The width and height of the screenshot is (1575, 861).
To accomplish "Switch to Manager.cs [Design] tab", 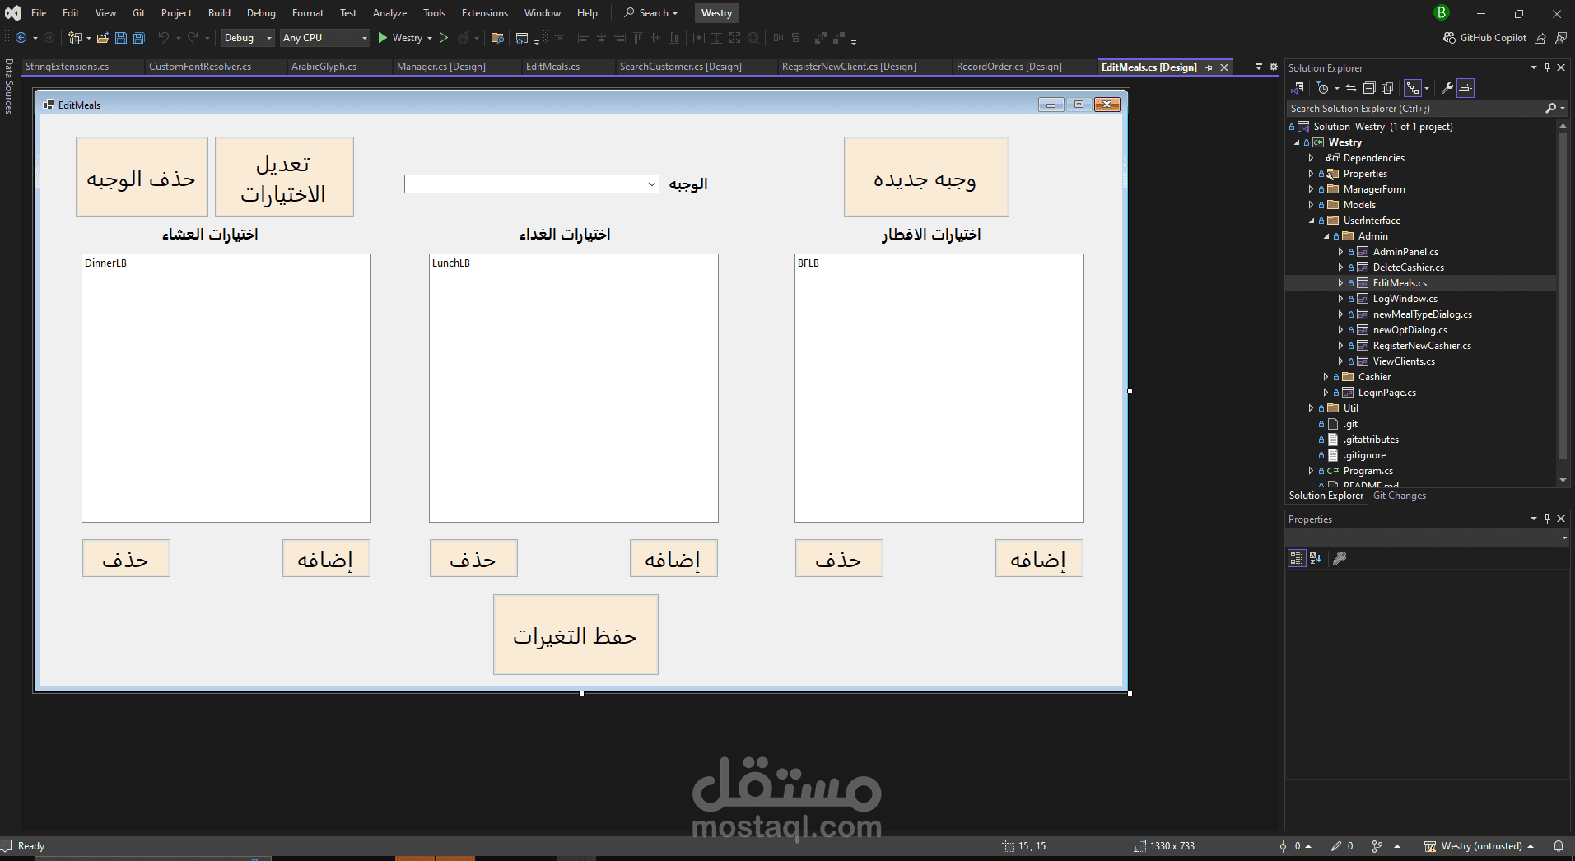I will [x=440, y=67].
